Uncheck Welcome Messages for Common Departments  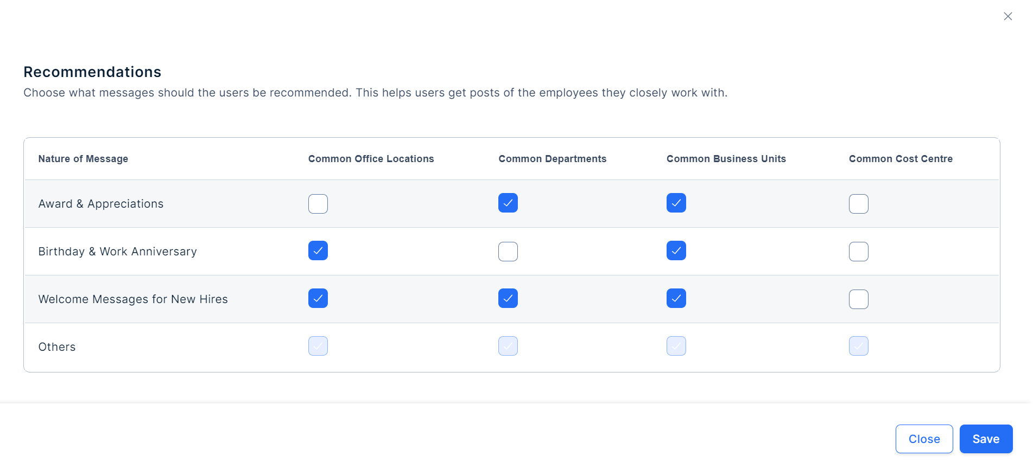point(508,298)
